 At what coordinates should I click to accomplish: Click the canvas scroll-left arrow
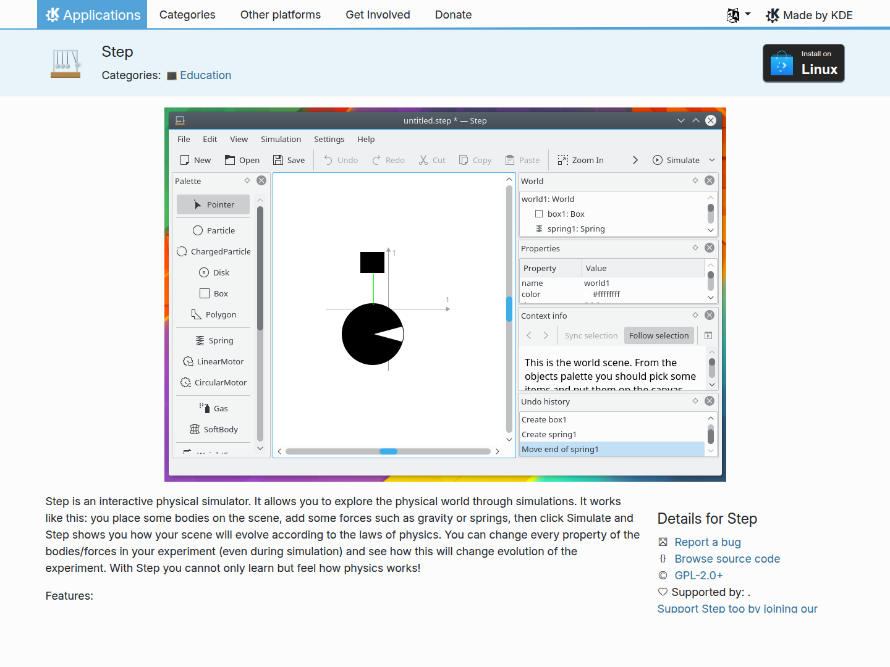pos(279,451)
